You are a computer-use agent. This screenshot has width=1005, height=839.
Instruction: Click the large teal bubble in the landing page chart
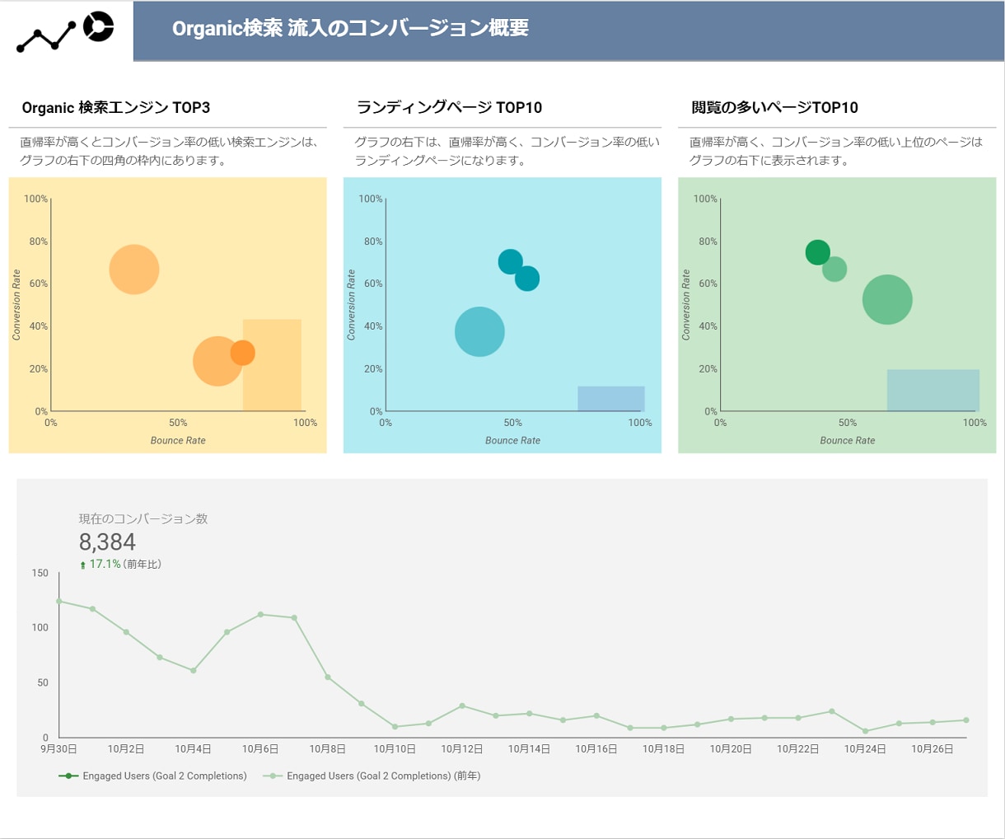click(x=479, y=331)
